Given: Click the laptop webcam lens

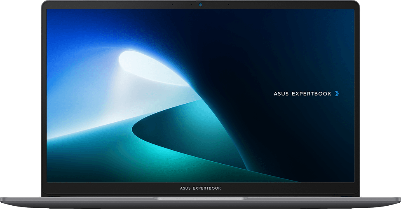Looking at the screenshot, I should click(200, 5).
